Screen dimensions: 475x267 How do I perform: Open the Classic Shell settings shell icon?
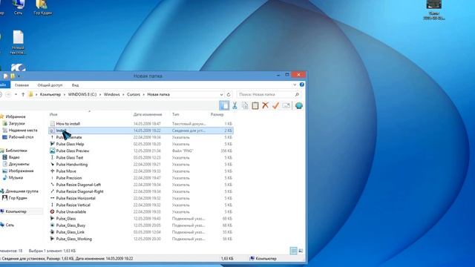[x=299, y=105]
